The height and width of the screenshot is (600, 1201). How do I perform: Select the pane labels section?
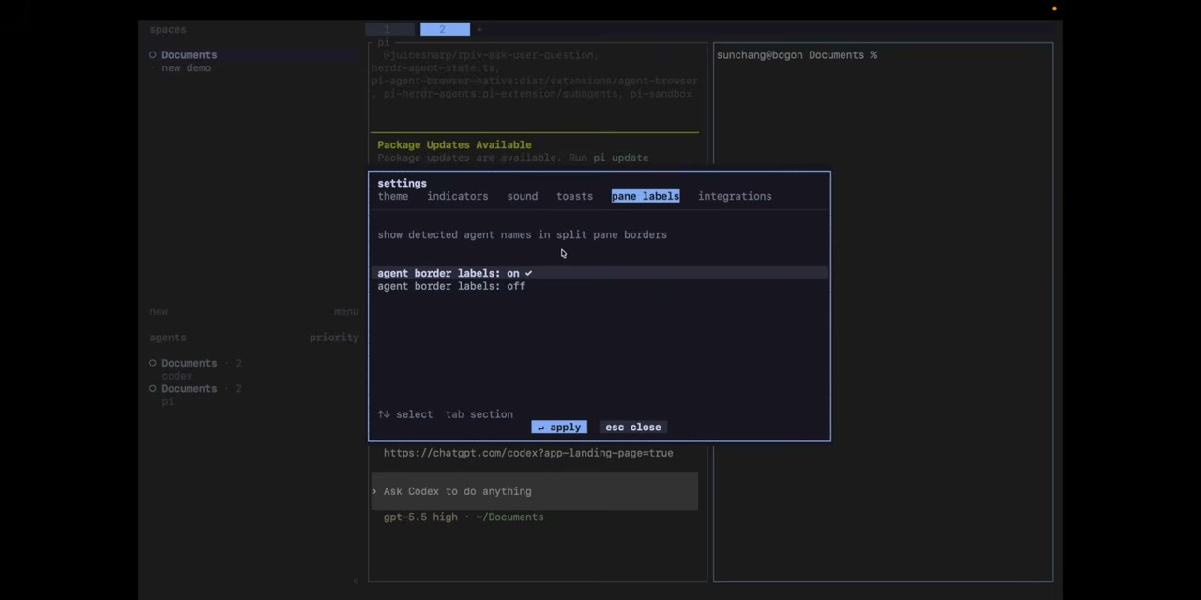(x=646, y=196)
